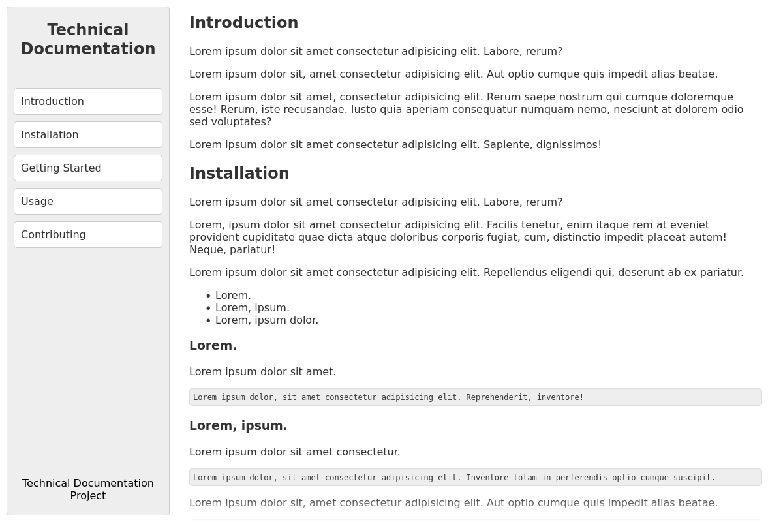
Task: Click the paragraph ending "Sapiente, dignissimos!"
Action: [x=395, y=145]
